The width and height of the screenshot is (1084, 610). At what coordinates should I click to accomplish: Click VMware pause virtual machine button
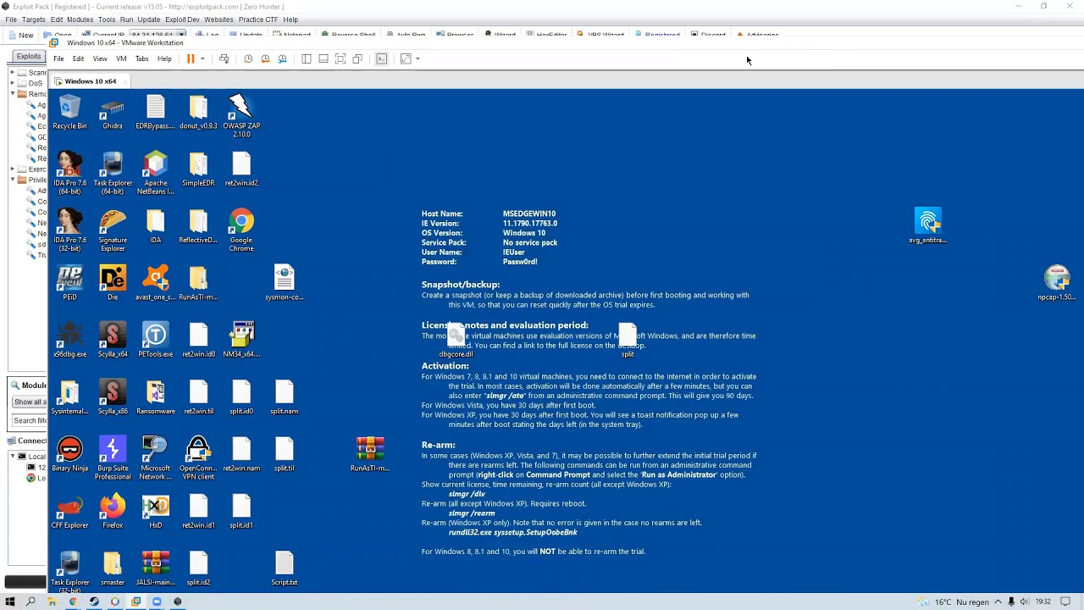[191, 58]
